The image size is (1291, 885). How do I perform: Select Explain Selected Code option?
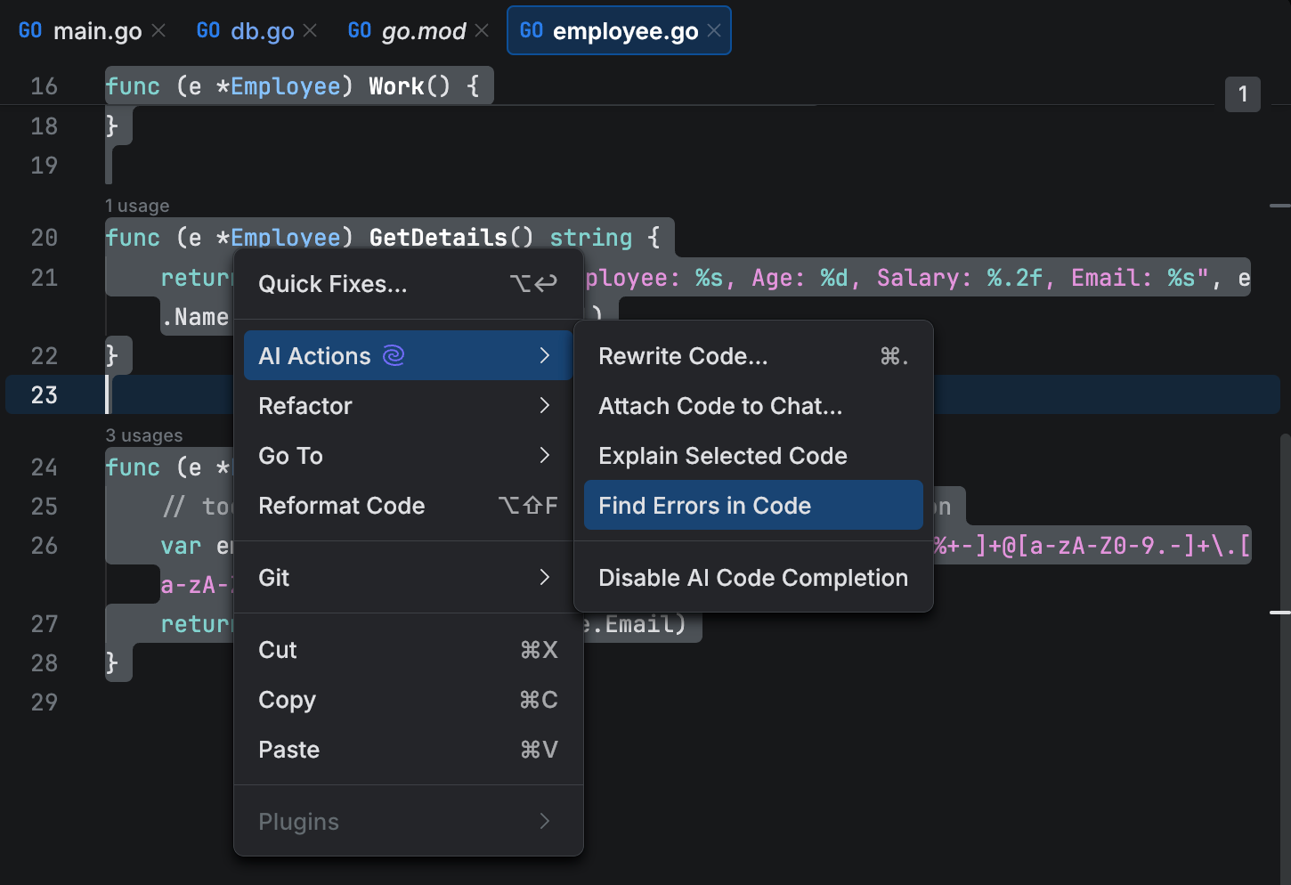(722, 456)
